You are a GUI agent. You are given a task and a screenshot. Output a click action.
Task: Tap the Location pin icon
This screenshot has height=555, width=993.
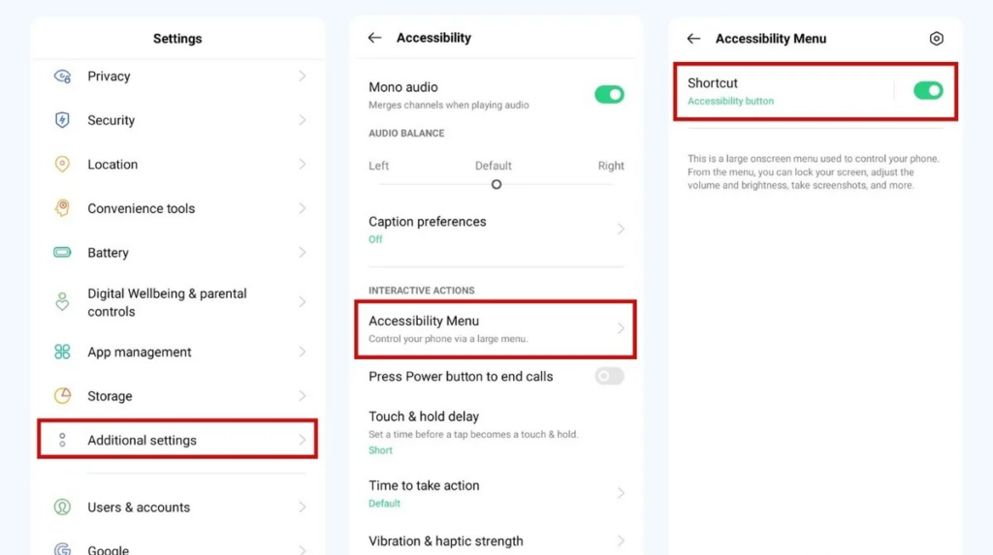click(x=62, y=164)
